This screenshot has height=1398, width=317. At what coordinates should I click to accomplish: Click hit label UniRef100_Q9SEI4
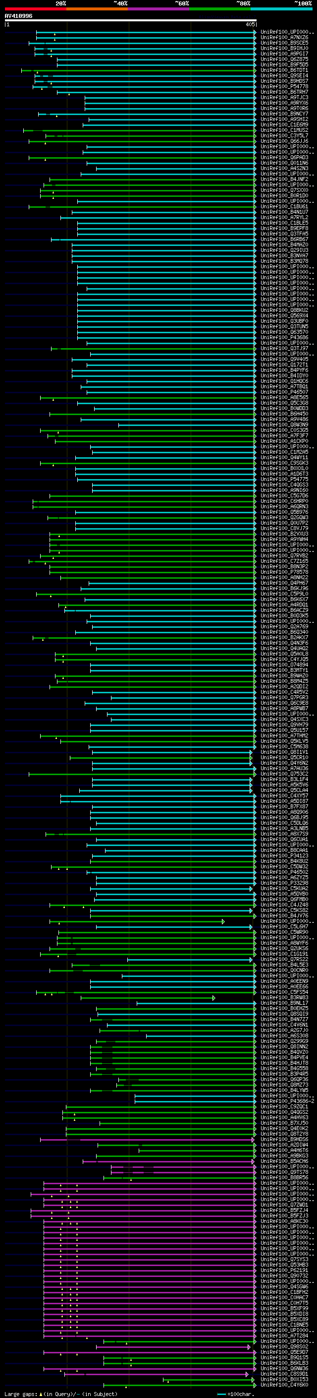284,75
